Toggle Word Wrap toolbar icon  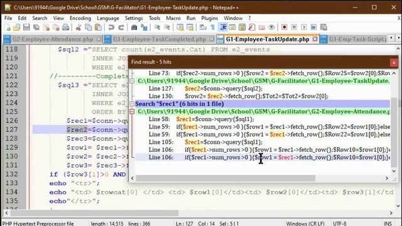(x=203, y=28)
